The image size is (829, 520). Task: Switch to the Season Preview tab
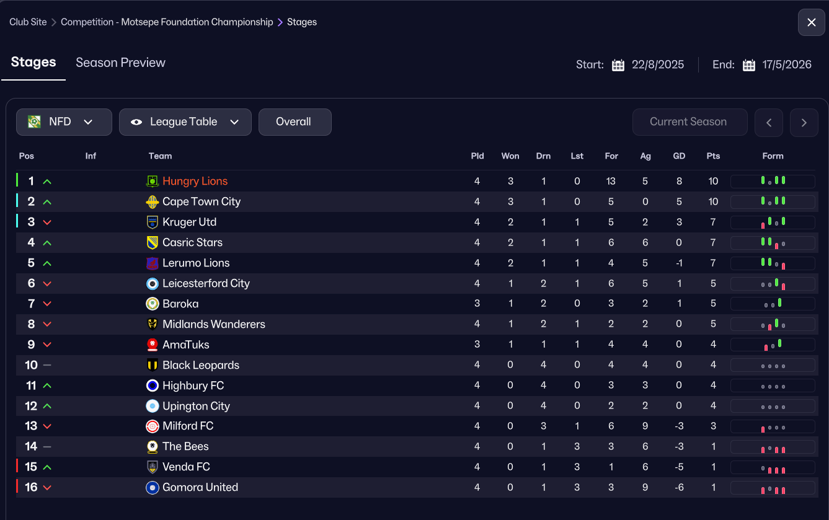pos(120,63)
